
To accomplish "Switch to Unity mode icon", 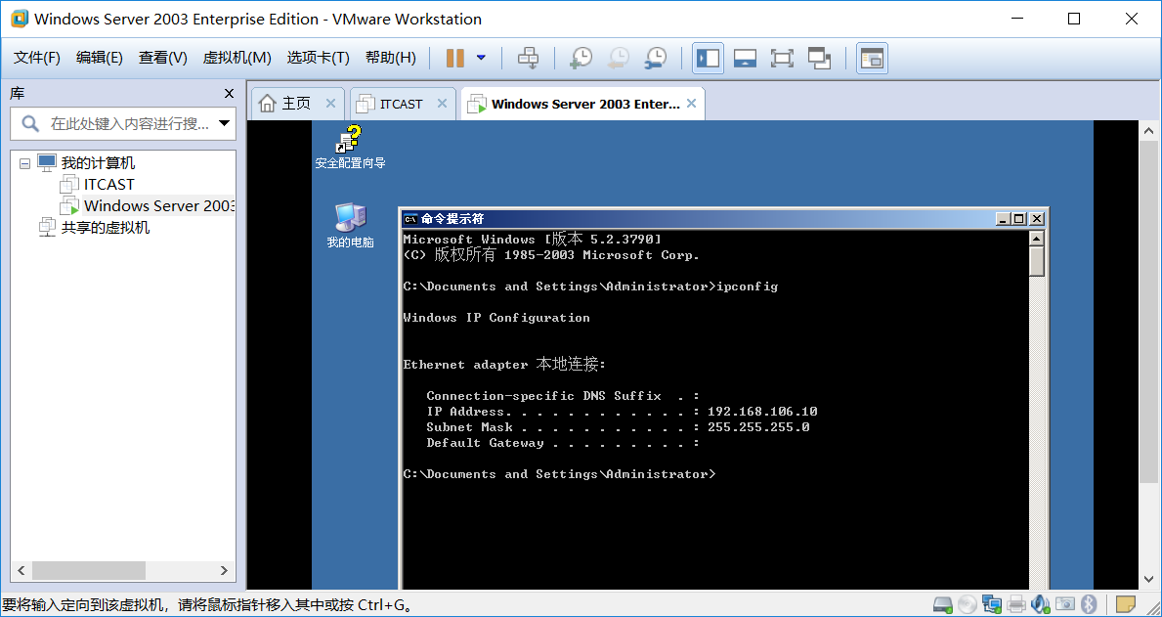I will point(819,58).
